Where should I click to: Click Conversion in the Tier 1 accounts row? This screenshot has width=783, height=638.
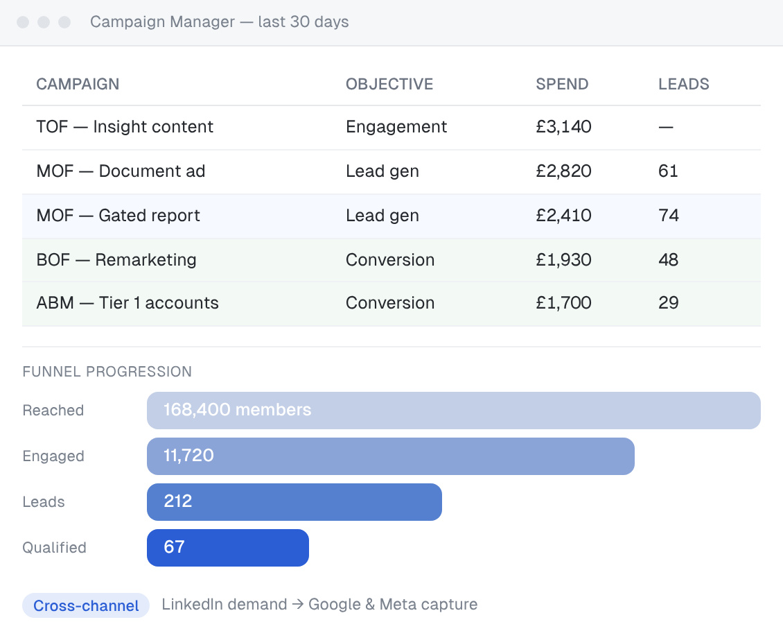click(x=390, y=303)
